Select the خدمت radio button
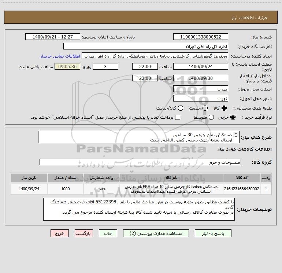Image resolution: width=282 pixels, height=273 pixels. (x=205, y=108)
